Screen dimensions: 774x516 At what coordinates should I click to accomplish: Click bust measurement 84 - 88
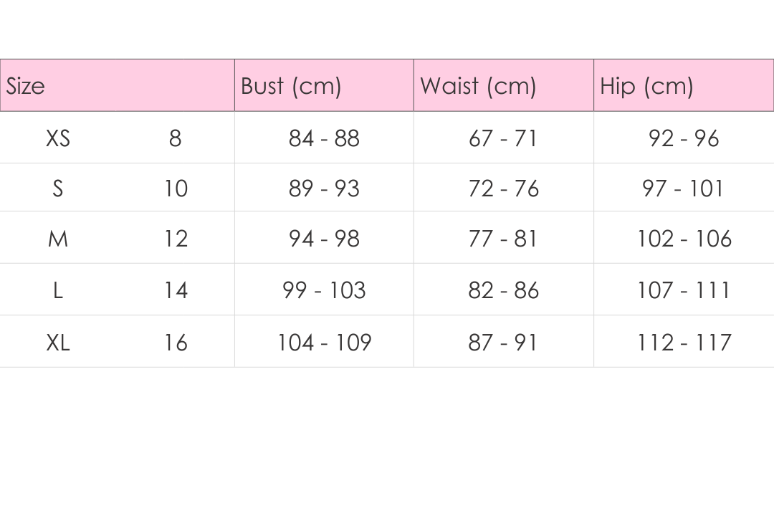point(324,138)
